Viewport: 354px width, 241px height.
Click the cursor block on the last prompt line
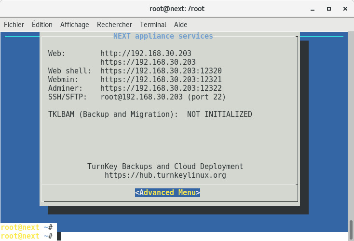59,236
